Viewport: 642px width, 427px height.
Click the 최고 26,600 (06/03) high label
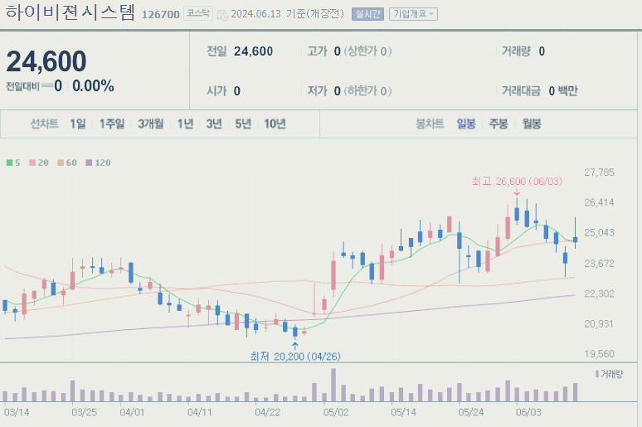tap(517, 181)
